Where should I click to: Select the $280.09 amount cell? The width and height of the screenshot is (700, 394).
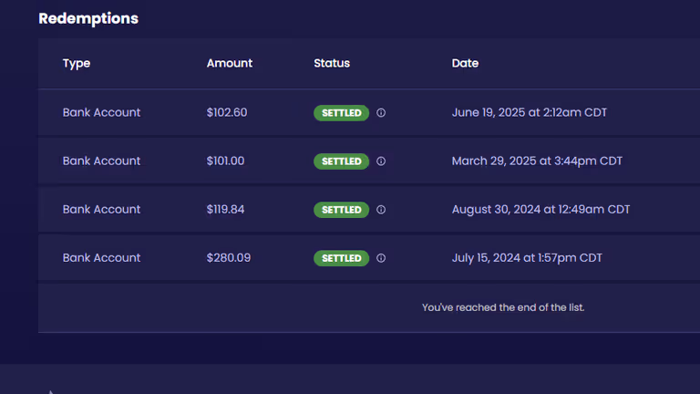pos(229,258)
